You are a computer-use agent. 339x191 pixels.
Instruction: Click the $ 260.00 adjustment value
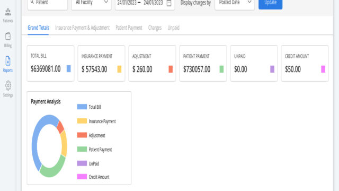coord(142,70)
